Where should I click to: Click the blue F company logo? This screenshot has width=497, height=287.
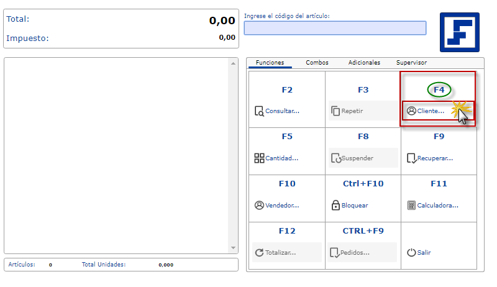[x=460, y=32]
